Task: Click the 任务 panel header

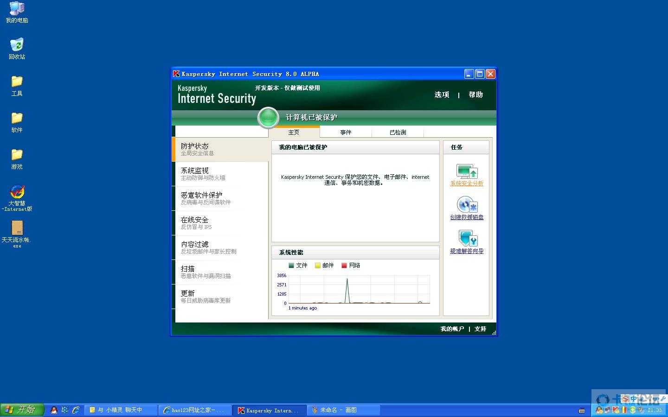Action: pos(466,147)
